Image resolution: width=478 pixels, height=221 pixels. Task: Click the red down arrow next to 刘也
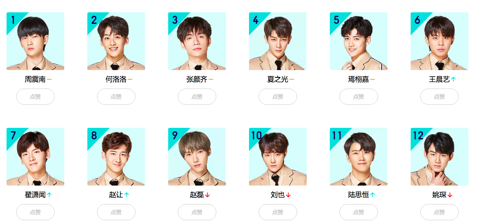pyautogui.click(x=289, y=195)
